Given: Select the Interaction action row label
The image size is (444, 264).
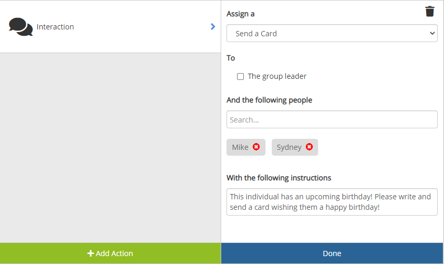Looking at the screenshot, I should [55, 27].
